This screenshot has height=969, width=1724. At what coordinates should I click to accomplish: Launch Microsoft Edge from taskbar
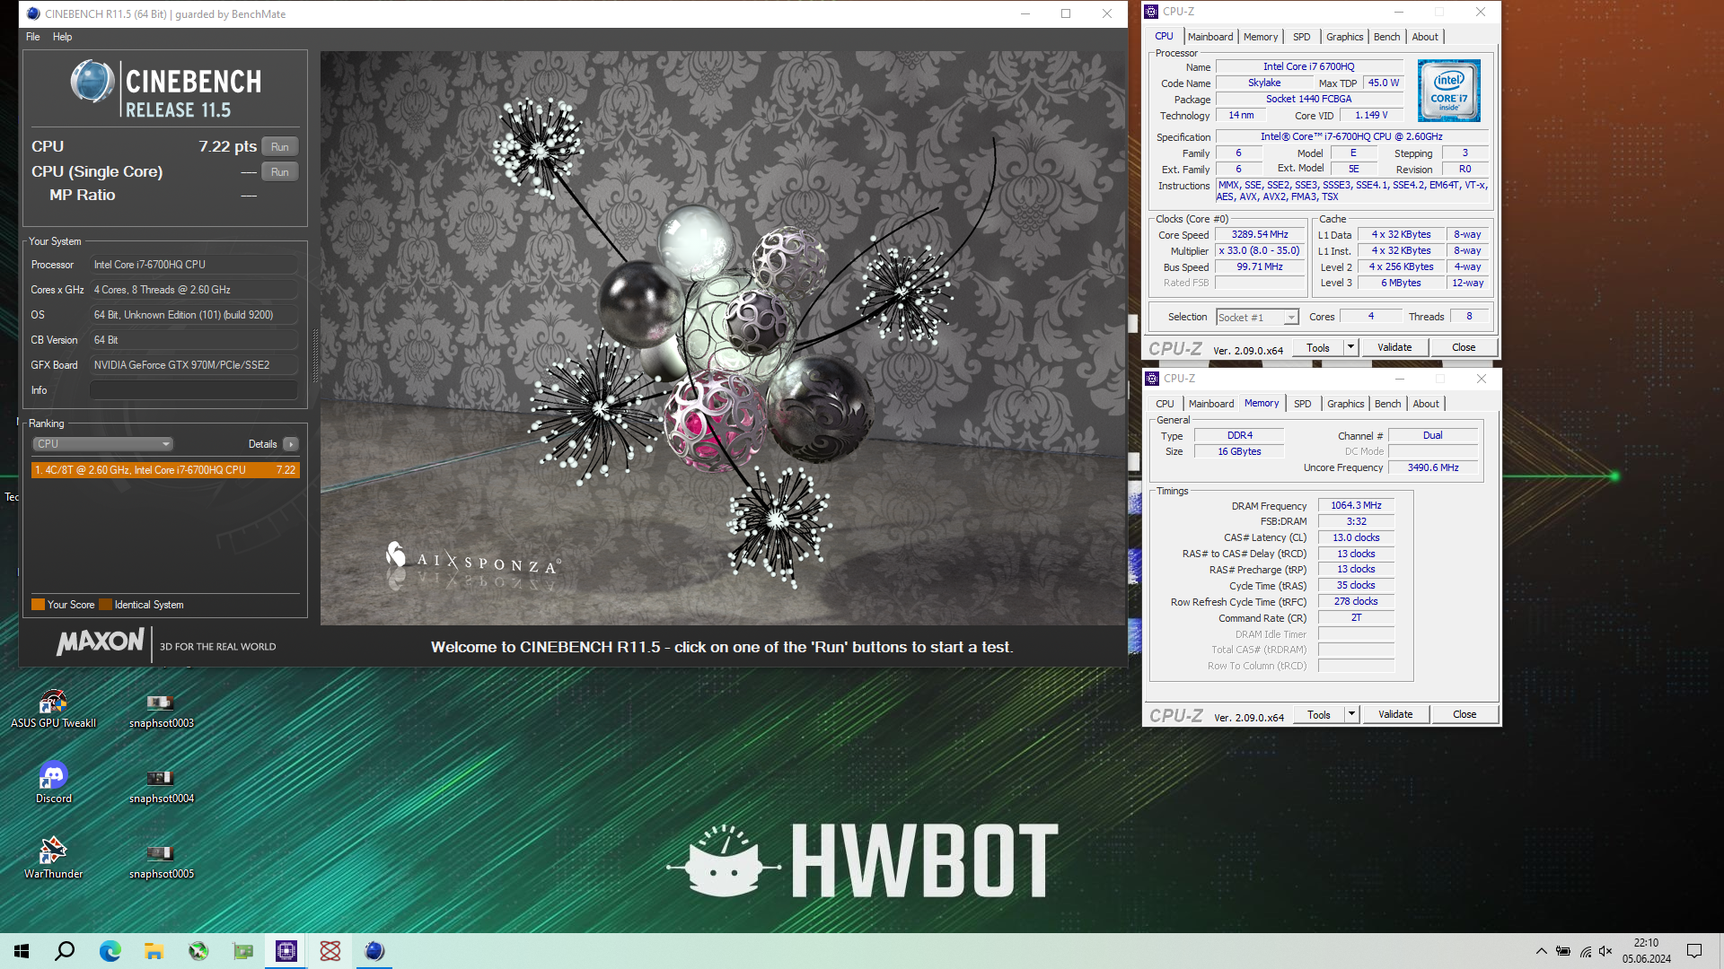[110, 951]
